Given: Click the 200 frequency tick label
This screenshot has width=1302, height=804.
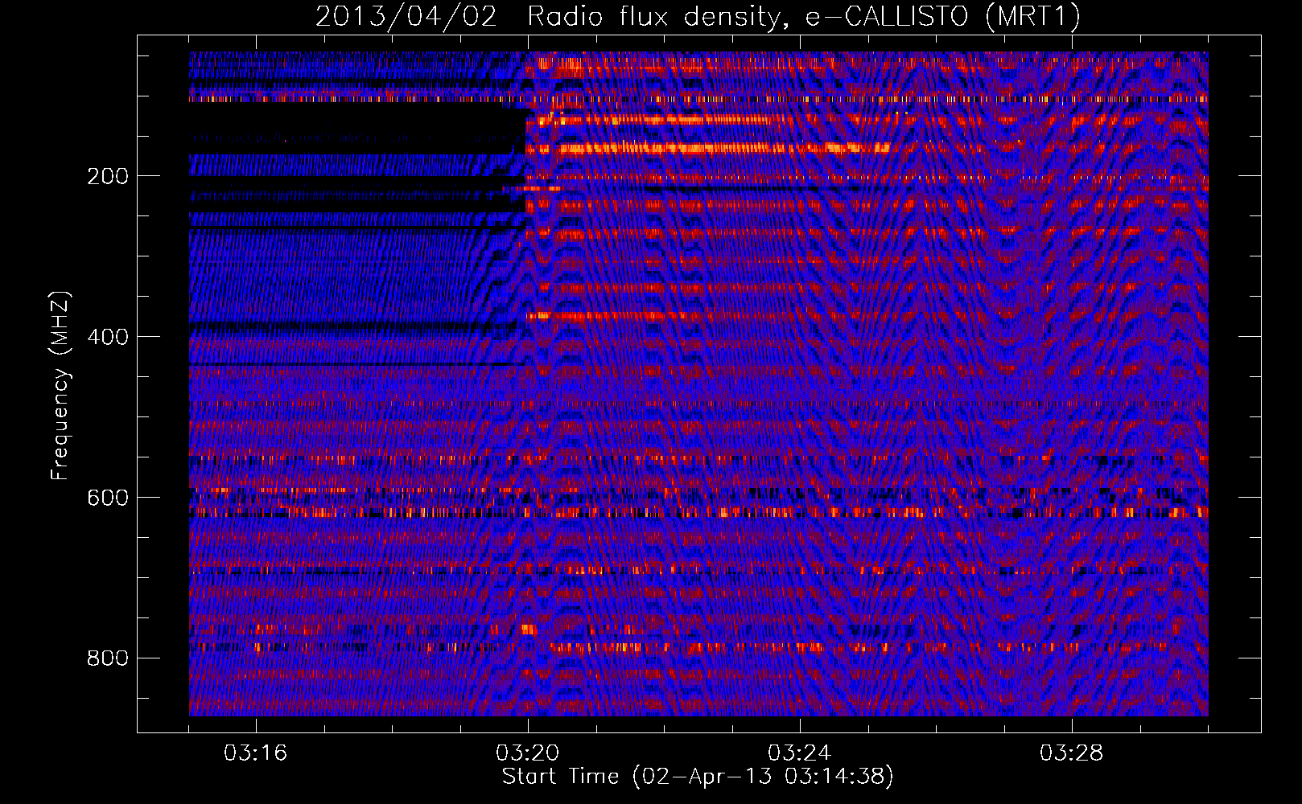Looking at the screenshot, I should coord(107,176).
